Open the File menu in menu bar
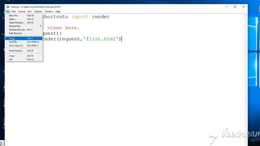This screenshot has width=260, height=146. tap(8, 11)
